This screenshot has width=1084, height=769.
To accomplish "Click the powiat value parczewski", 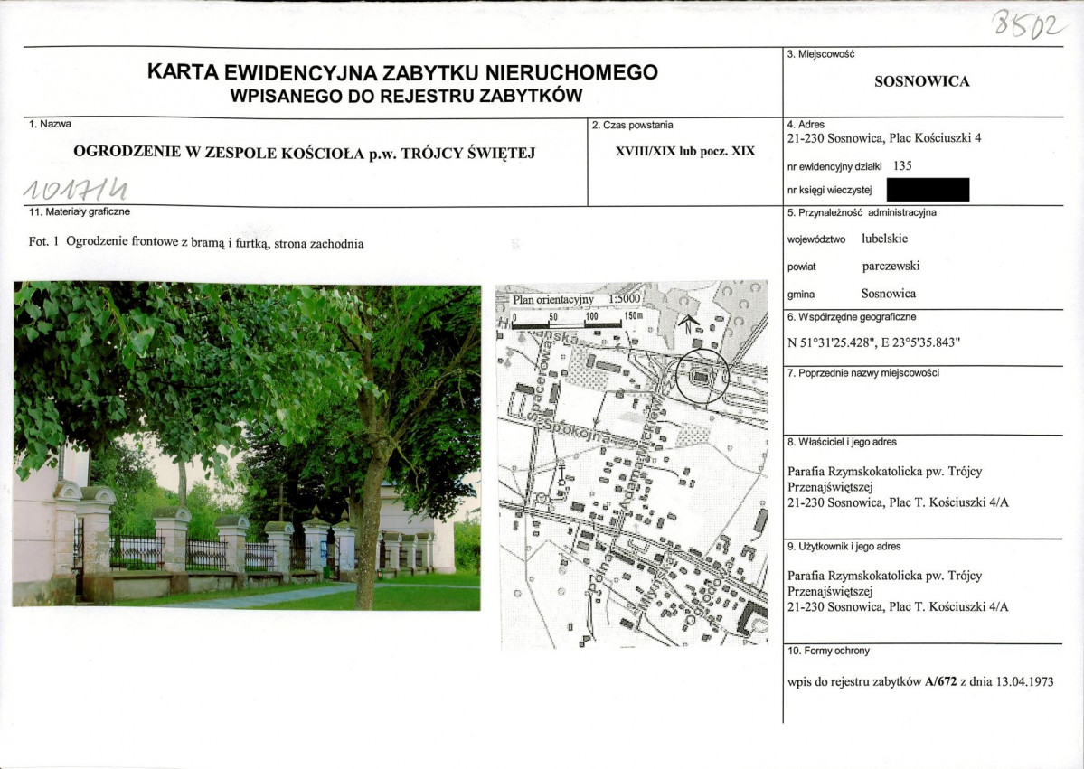I will 891,266.
